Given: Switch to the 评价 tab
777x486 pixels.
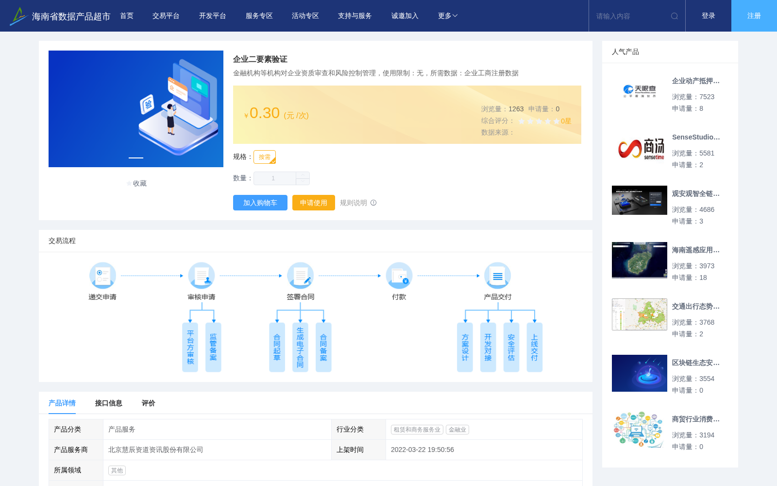Looking at the screenshot, I should point(149,403).
